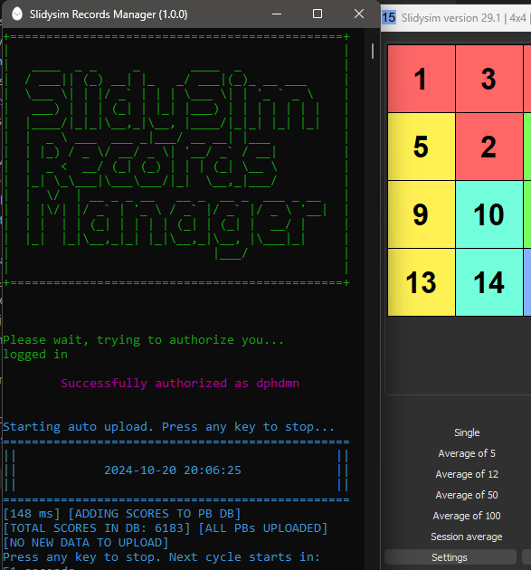
Task: Click the yellow tile numbered 13
Action: (x=422, y=282)
